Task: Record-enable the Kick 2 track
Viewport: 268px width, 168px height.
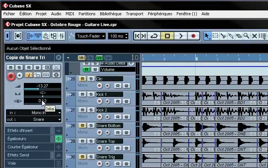Action: coord(99,117)
